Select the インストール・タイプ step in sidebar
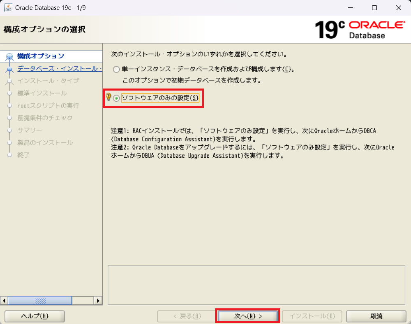The width and height of the screenshot is (411, 324). (x=48, y=81)
